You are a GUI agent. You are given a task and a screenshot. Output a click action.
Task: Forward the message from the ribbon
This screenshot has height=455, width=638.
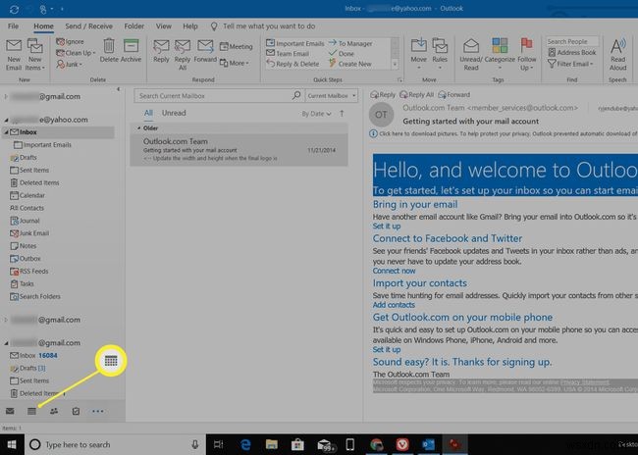205,51
